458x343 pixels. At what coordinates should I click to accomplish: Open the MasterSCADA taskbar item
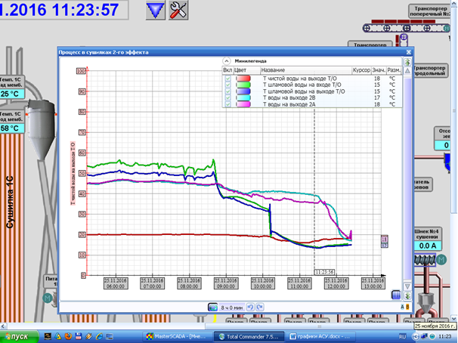coord(175,335)
